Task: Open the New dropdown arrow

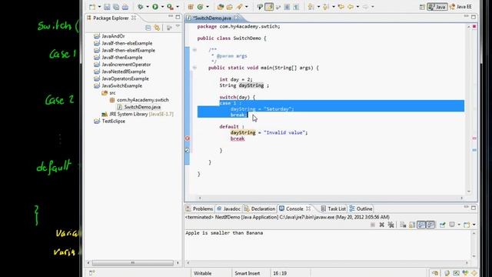Action: point(99,7)
